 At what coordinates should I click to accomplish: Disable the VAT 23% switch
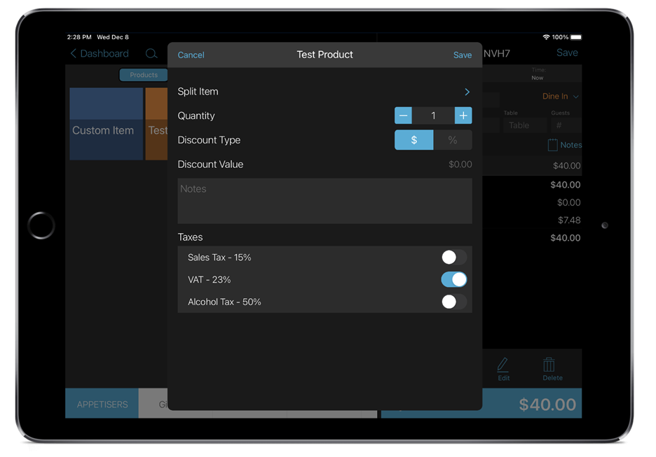click(x=453, y=280)
